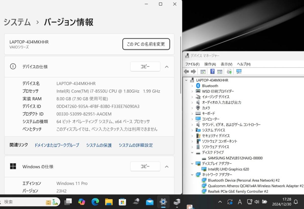Toggle console tree view in Device Manager toolbar
This screenshot has height=209, width=304.
(203, 72)
